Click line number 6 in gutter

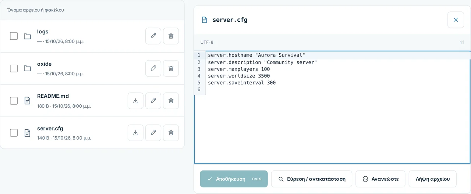(199, 90)
